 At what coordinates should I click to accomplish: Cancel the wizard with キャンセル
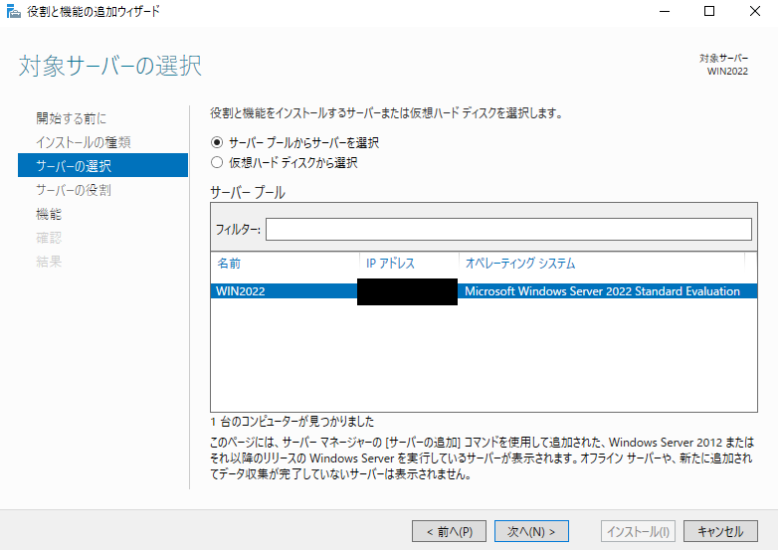tap(720, 531)
